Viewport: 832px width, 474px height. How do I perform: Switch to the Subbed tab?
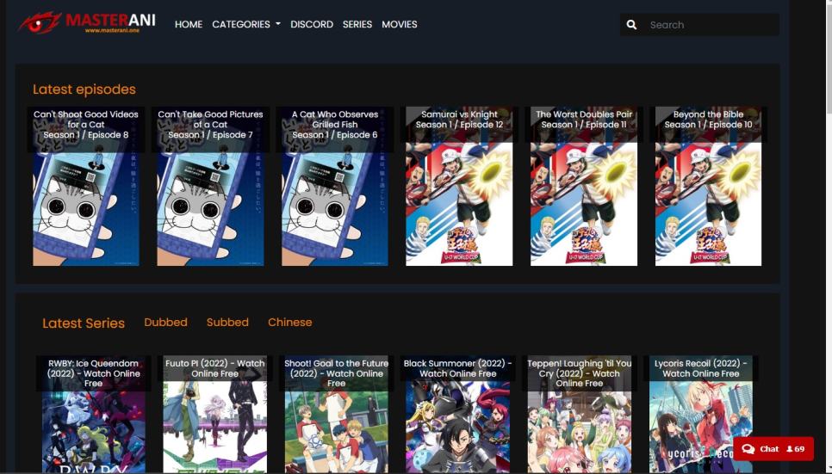tap(227, 323)
